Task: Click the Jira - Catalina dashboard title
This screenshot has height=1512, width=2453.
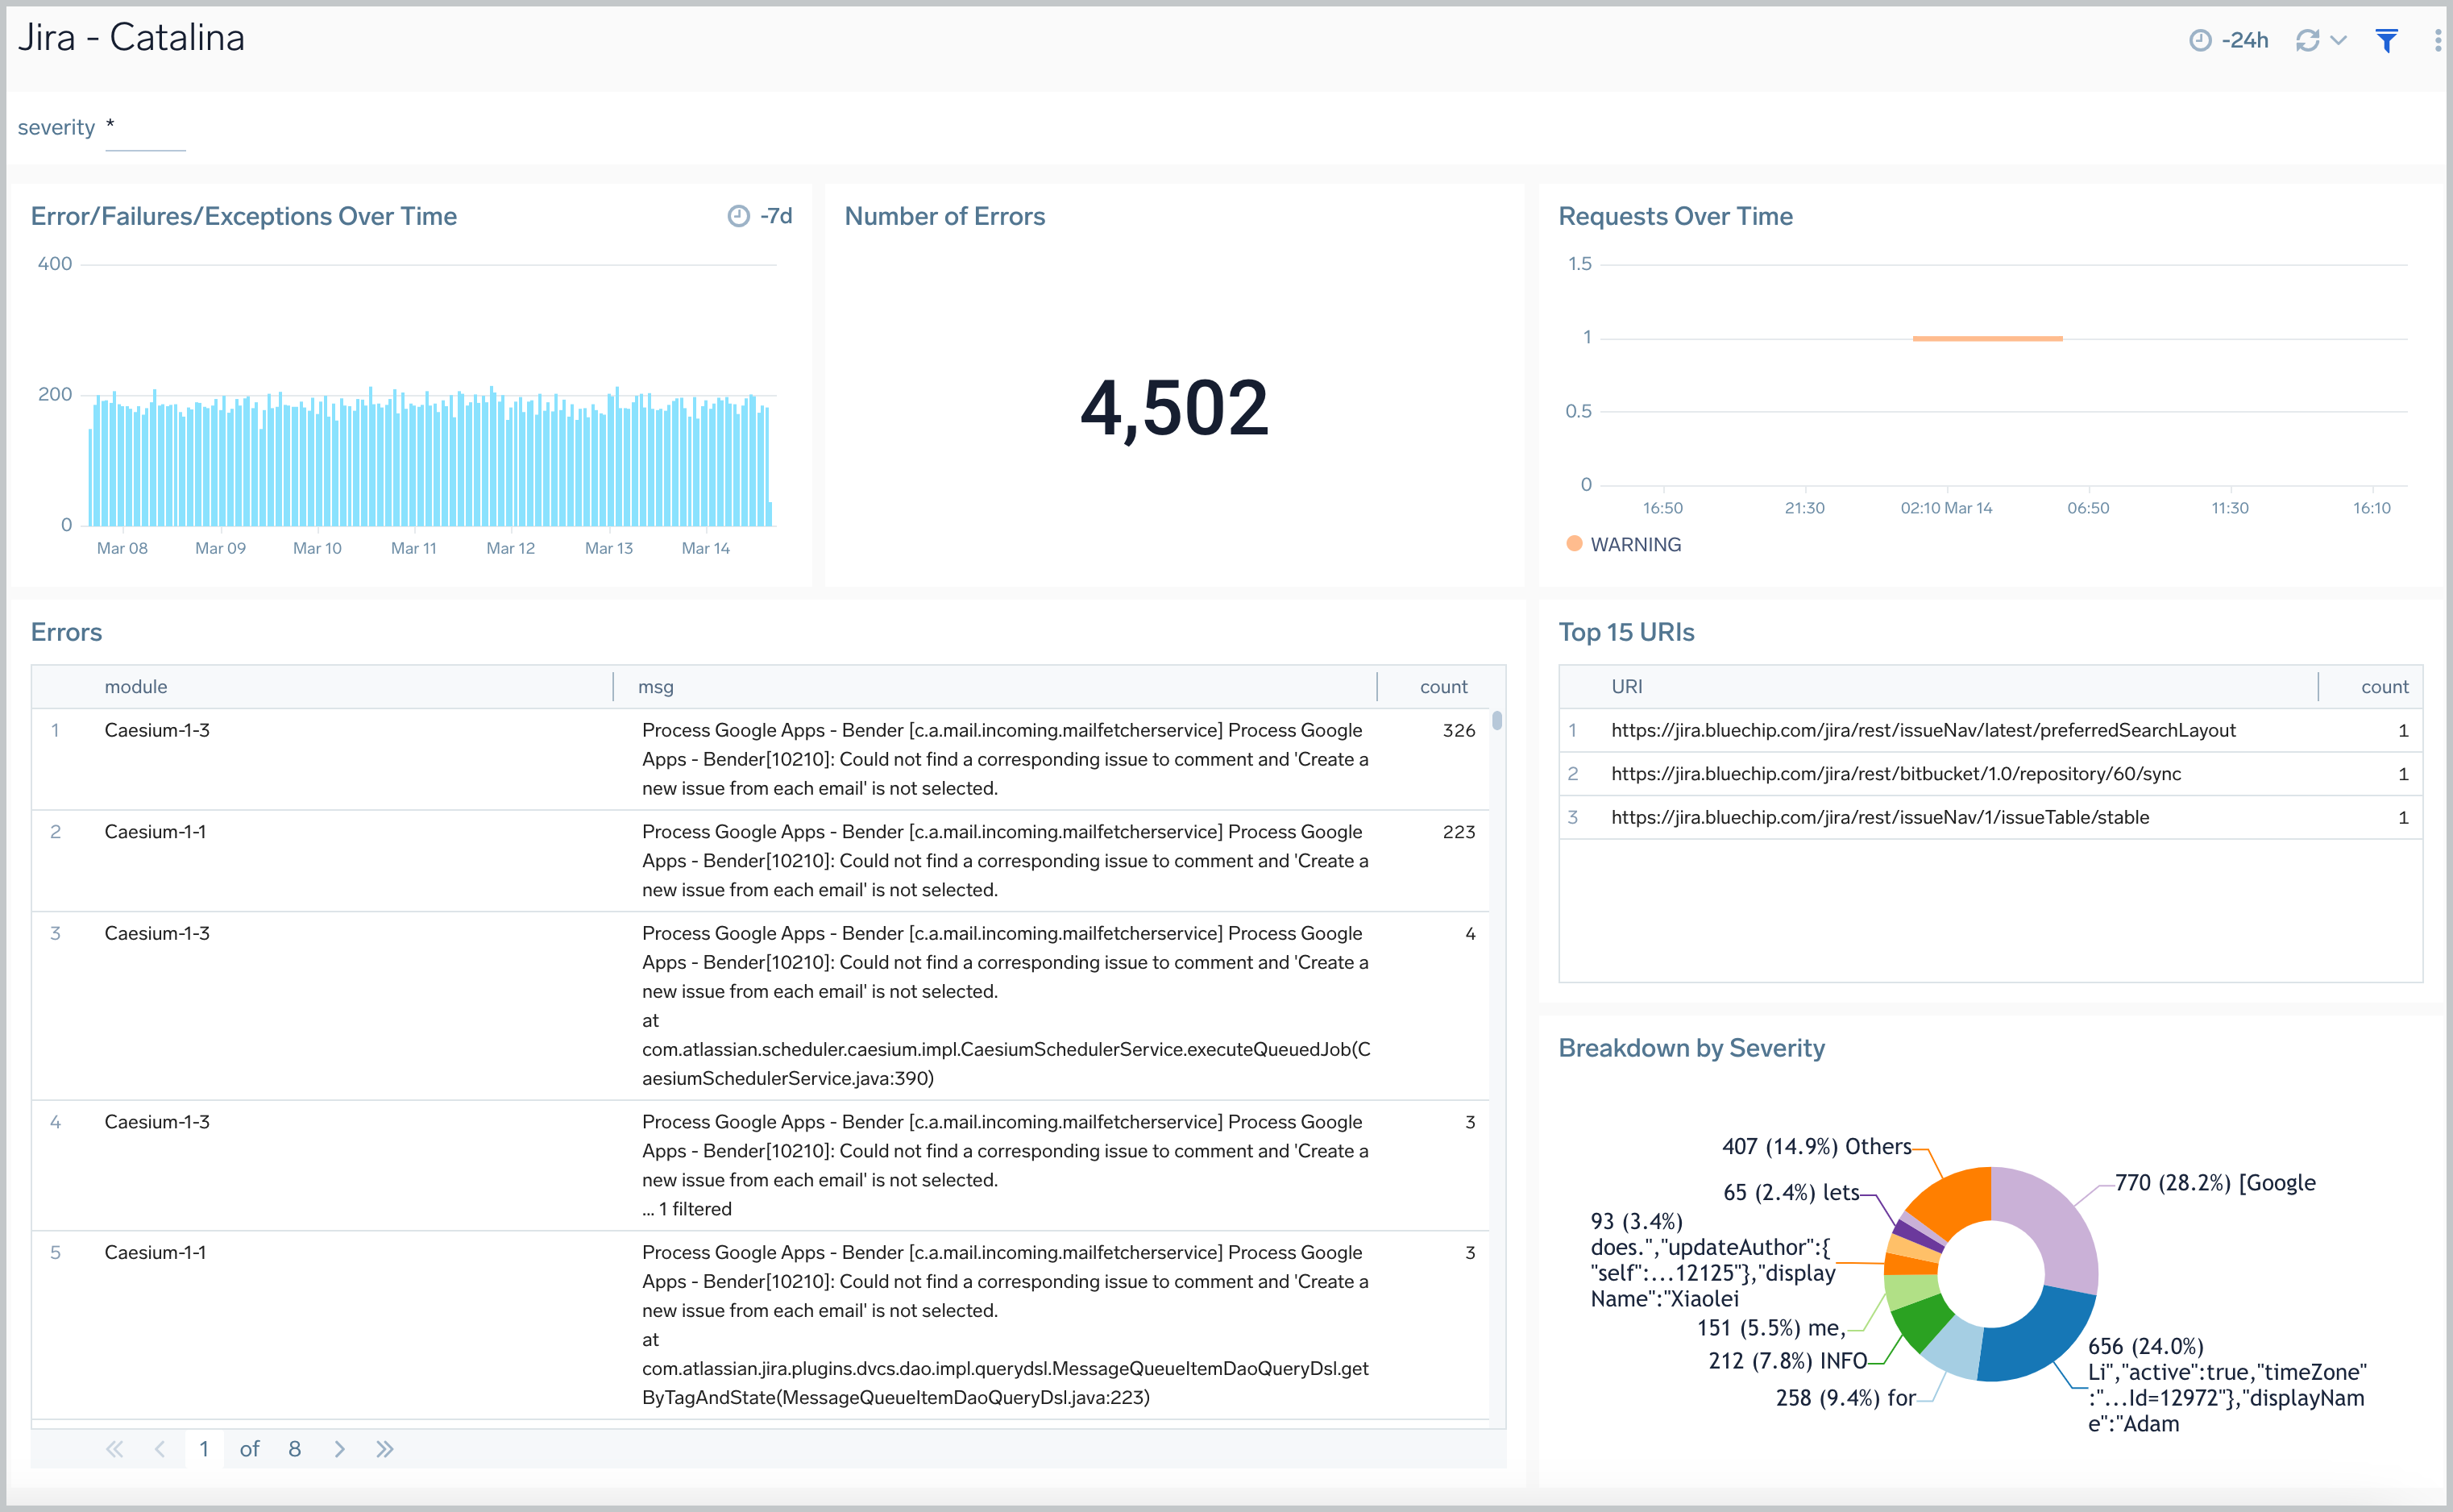Action: click(x=131, y=37)
